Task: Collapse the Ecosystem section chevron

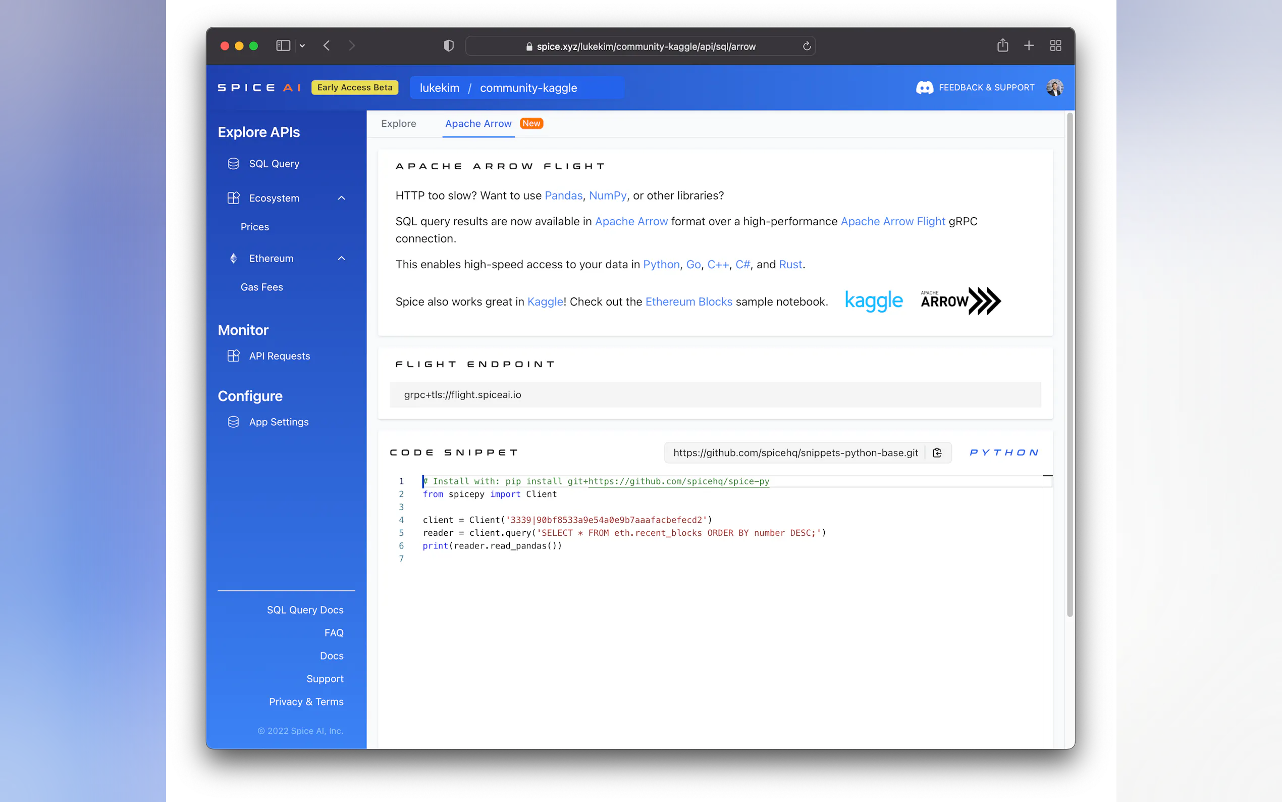Action: [341, 198]
